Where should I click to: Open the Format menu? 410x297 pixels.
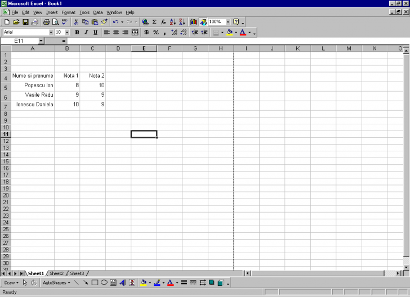(x=68, y=12)
